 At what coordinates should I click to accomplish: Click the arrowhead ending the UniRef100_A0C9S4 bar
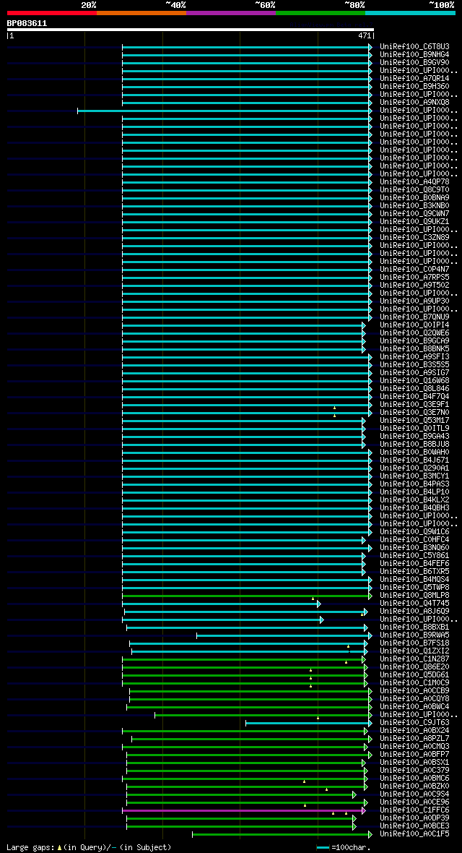[x=354, y=794]
